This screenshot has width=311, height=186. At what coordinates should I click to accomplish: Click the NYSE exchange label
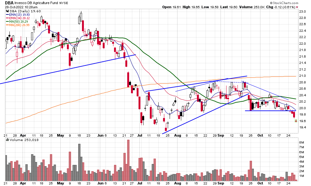64,3
